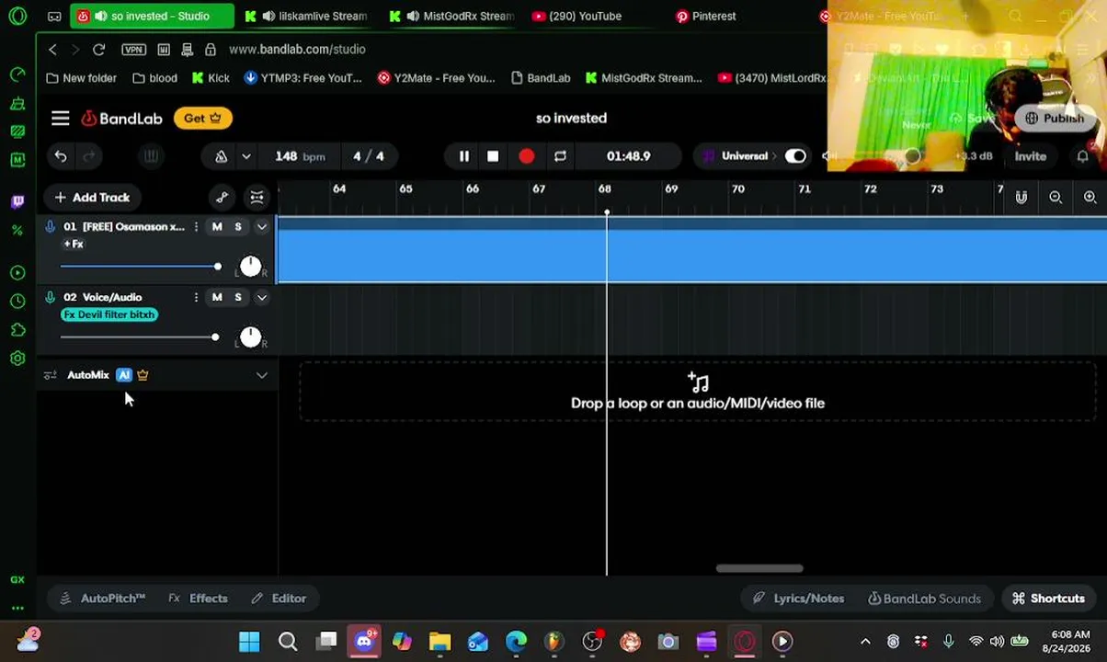This screenshot has height=662, width=1107.
Task: Mute track 02 Voice/Audio
Action: [x=217, y=297]
